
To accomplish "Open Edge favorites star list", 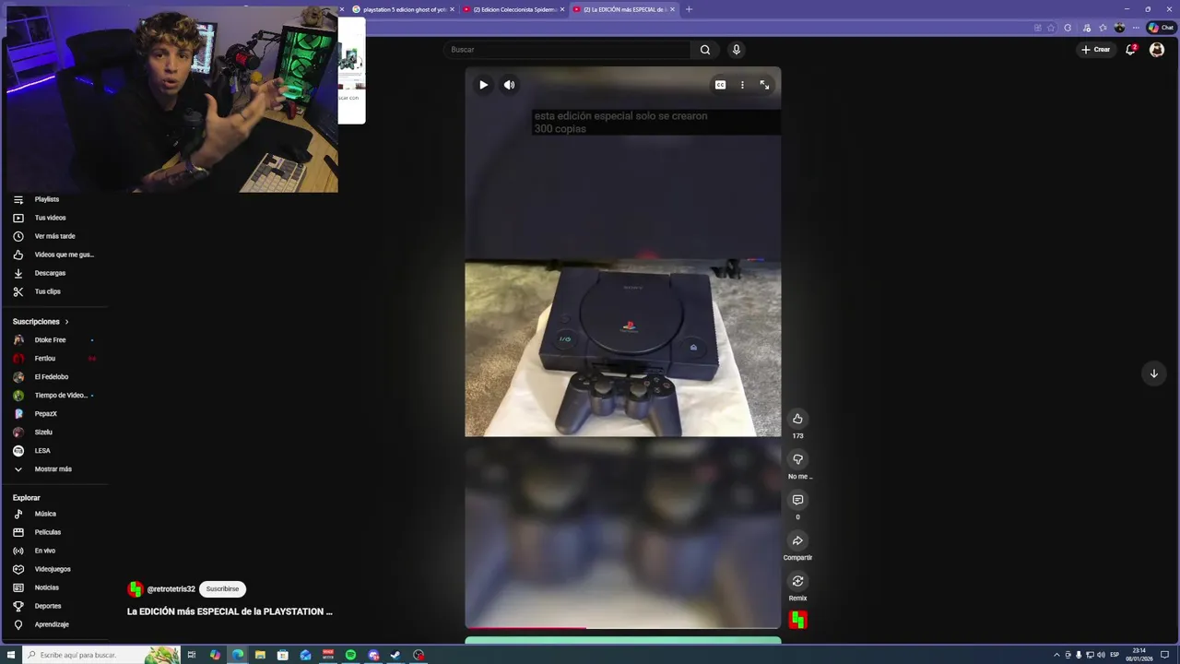I will pos(1103,28).
